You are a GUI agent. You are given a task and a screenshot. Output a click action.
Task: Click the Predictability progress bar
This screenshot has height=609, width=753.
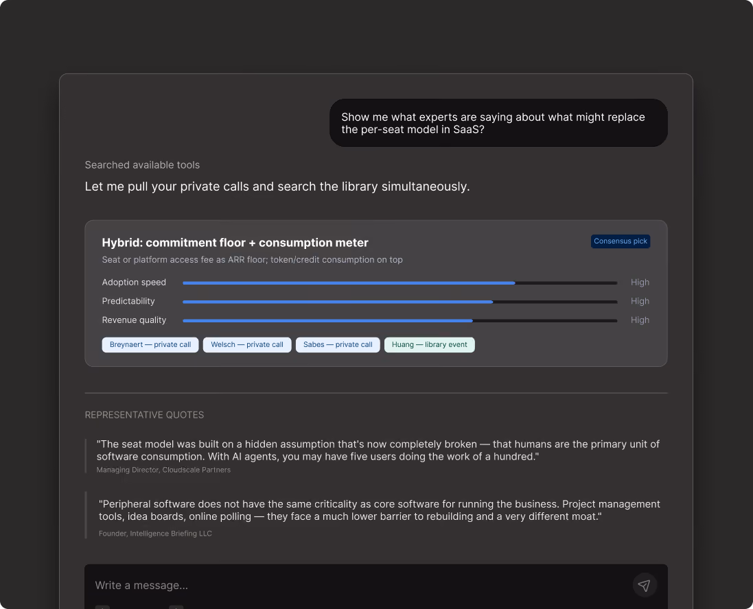coord(400,301)
